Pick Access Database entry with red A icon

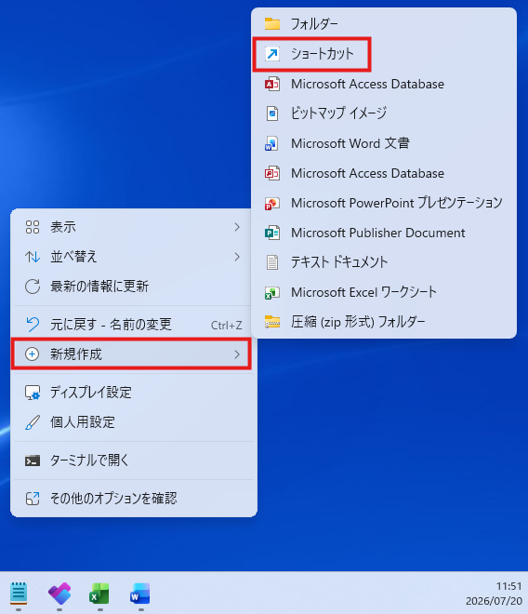[x=384, y=84]
